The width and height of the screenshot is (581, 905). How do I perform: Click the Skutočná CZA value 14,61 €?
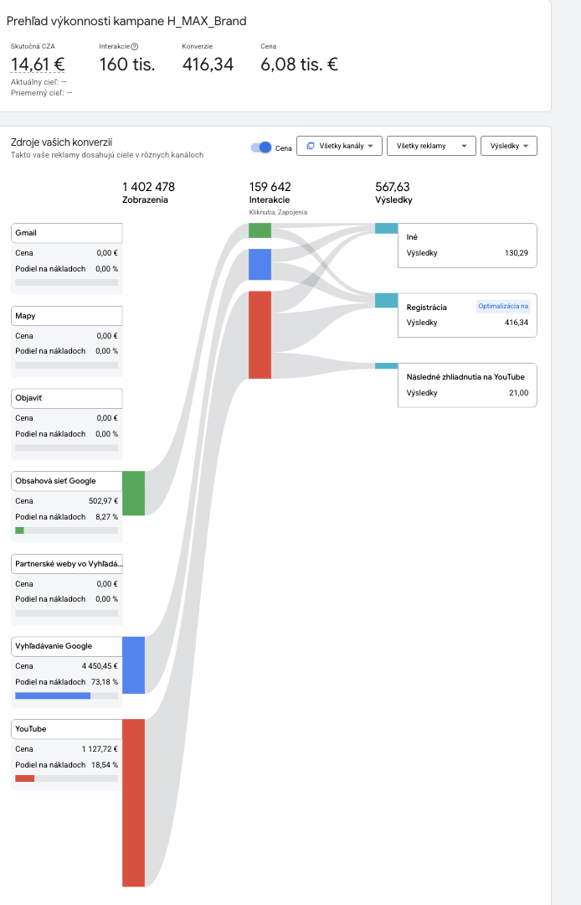tap(38, 64)
